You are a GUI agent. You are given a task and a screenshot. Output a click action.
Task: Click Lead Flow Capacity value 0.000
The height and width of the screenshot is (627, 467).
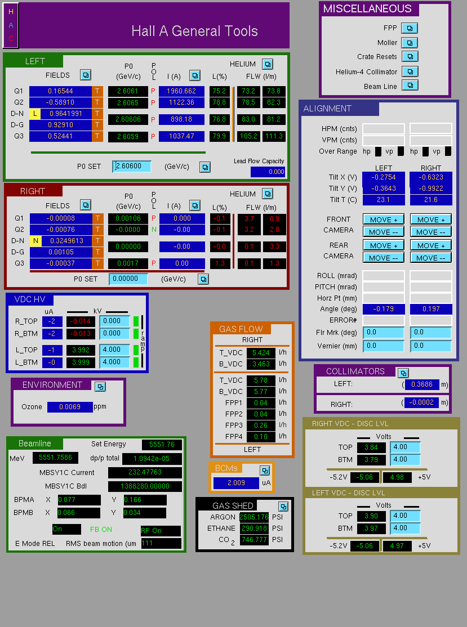click(268, 172)
